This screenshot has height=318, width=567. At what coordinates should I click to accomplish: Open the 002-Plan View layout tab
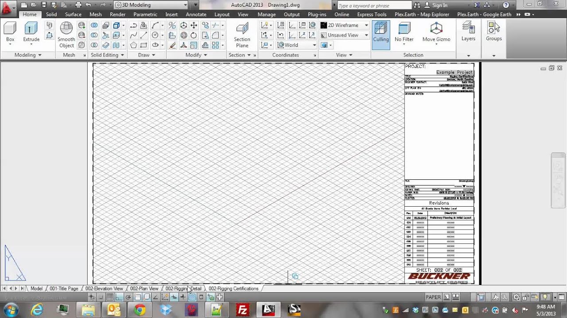coord(144,288)
